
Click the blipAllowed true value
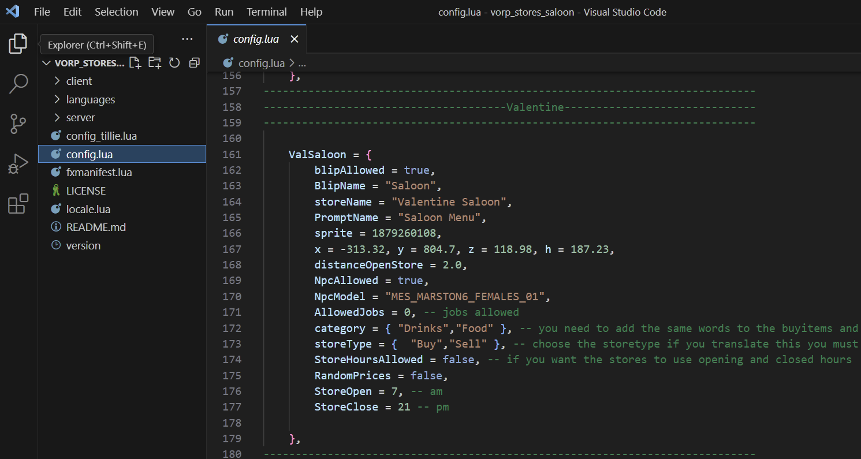click(x=417, y=170)
